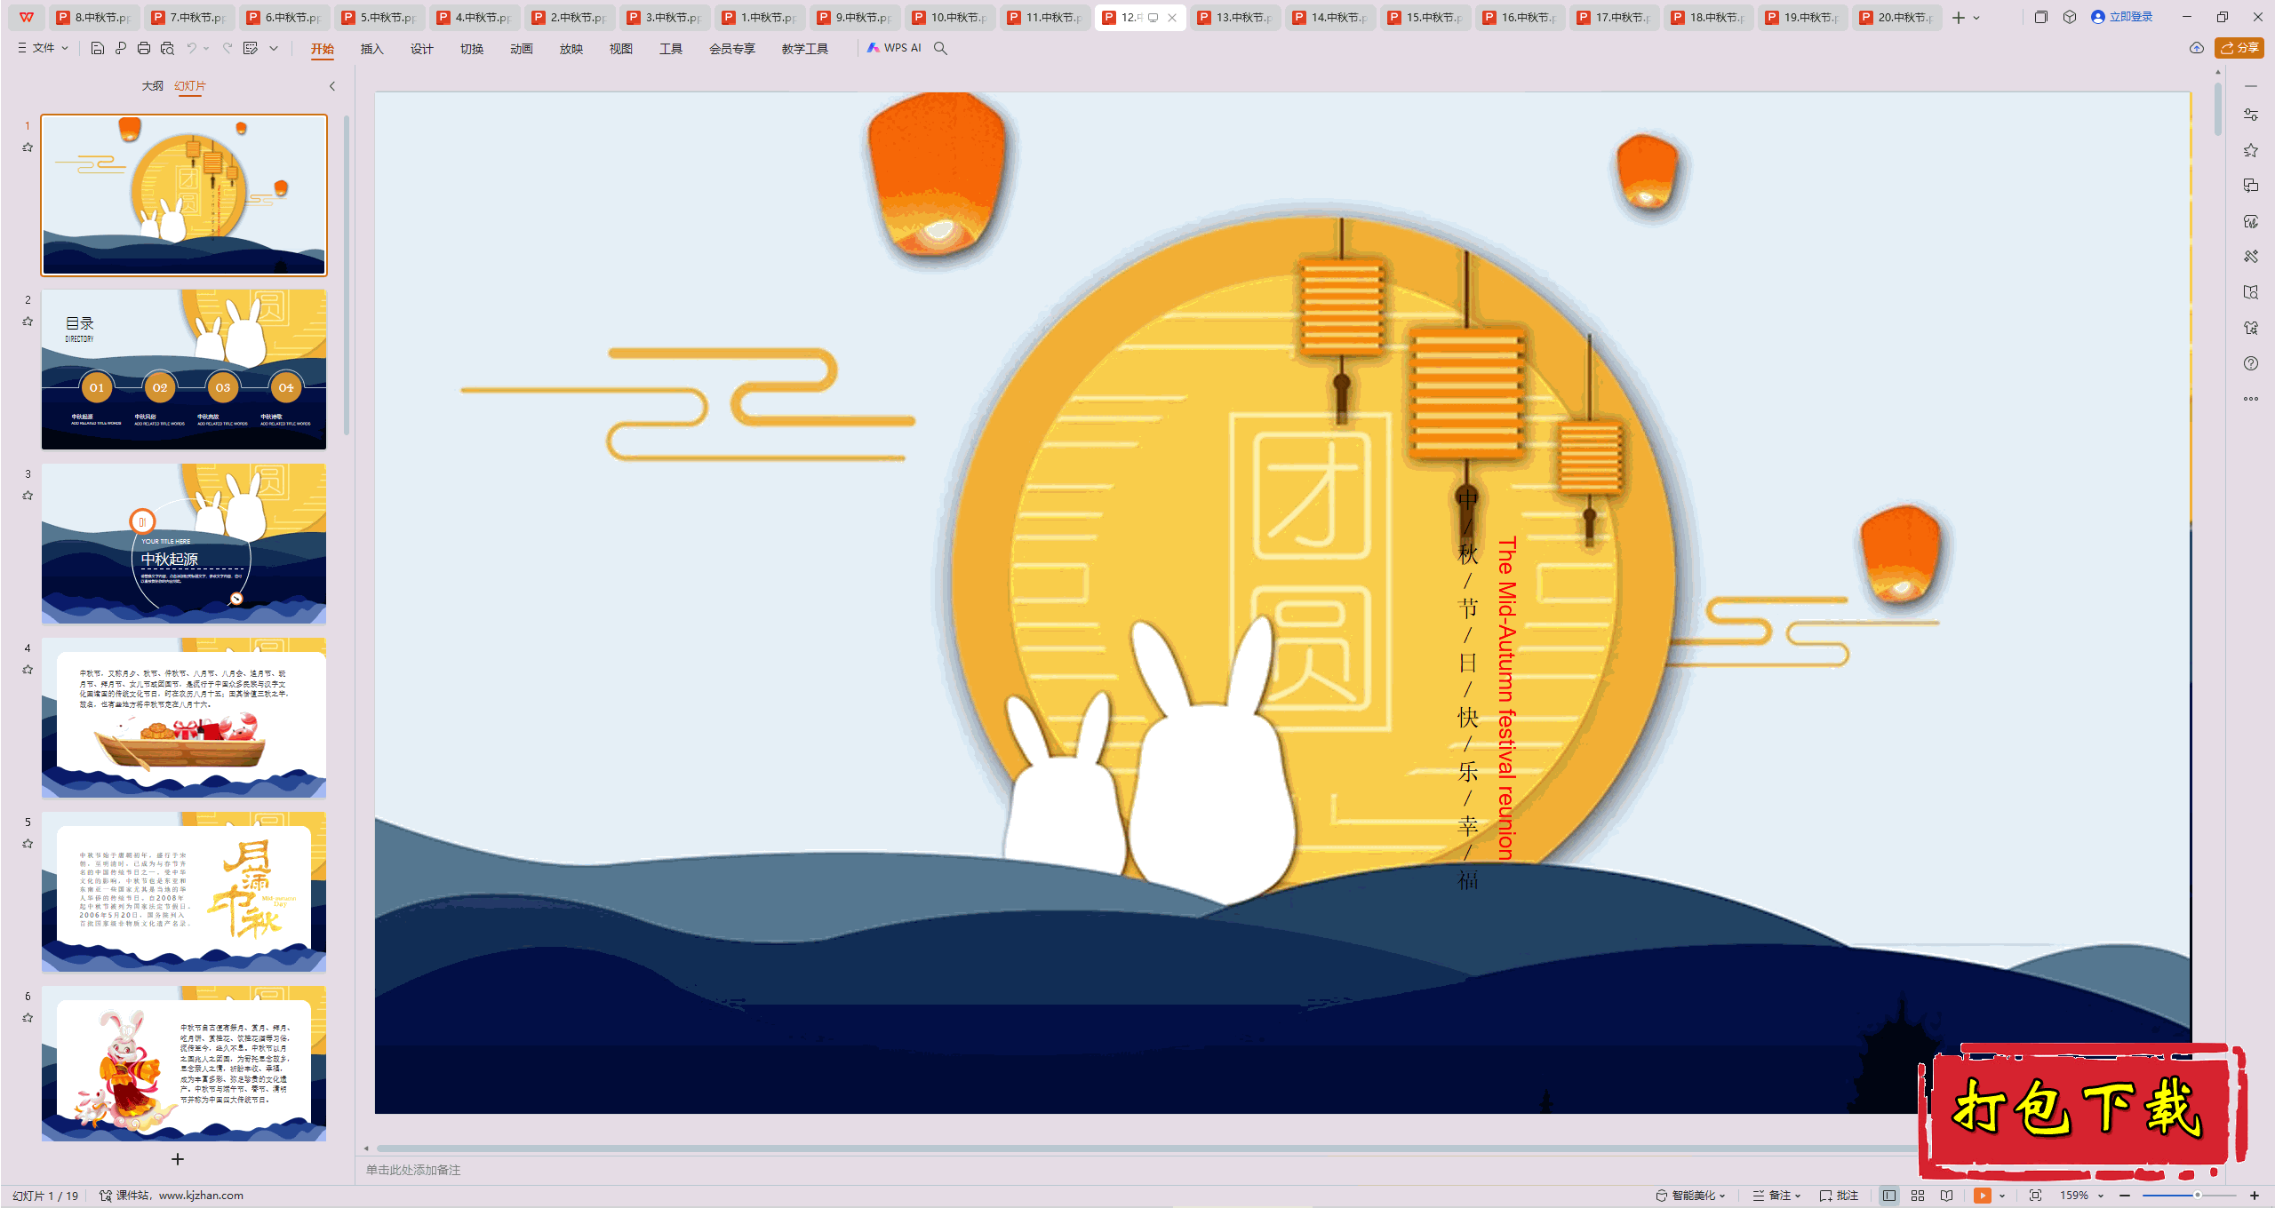Click the 批注 comments button in status bar
This screenshot has height=1208, width=2275.
click(x=1840, y=1196)
